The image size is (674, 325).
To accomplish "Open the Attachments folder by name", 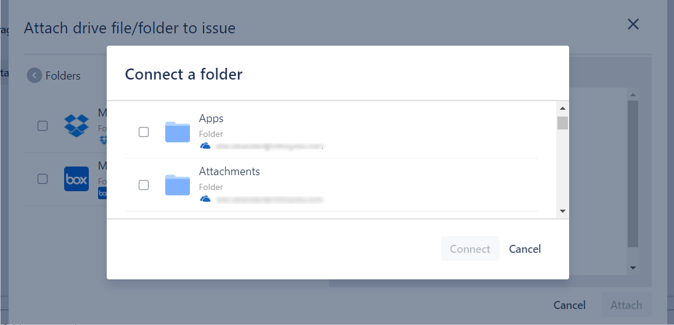I will point(229,171).
